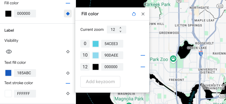Click the Add keyzoom button
Viewport: 226px width, 104px height.
coord(100,82)
